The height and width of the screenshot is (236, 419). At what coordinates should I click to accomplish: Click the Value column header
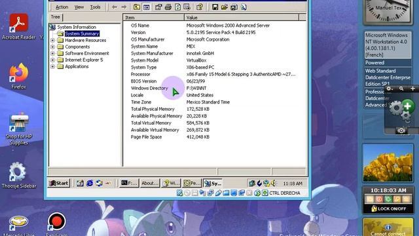tap(242, 18)
